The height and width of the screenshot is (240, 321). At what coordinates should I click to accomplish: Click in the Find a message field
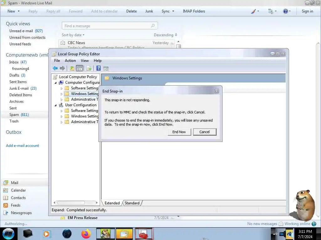(x=110, y=26)
